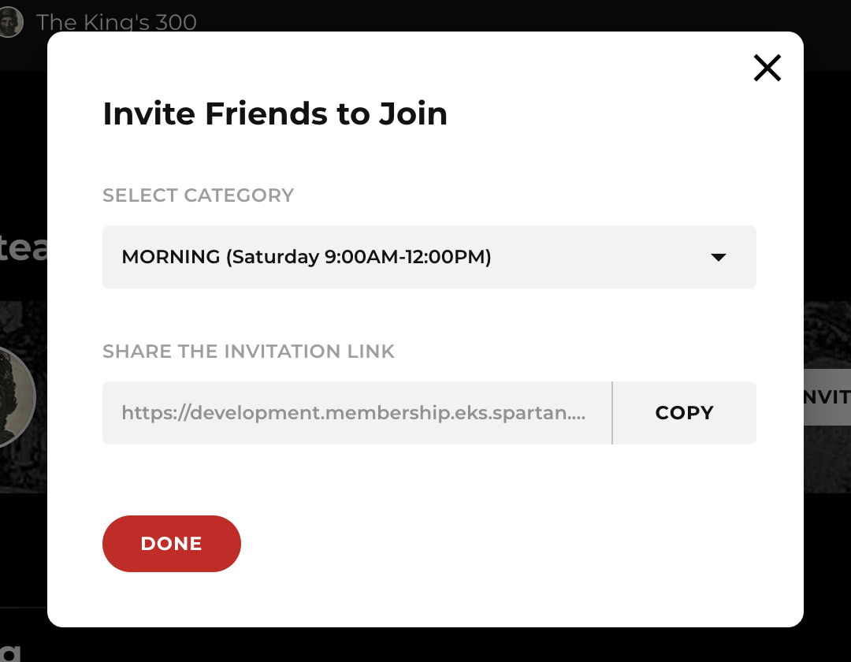Click the Invite Friends to Join heading
The image size is (851, 662).
tap(274, 113)
